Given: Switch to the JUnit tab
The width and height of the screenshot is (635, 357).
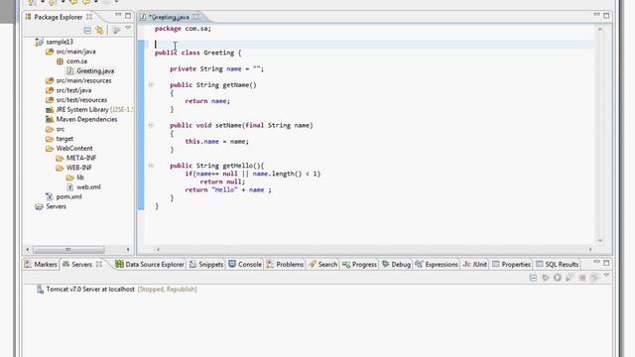Looking at the screenshot, I should 475,265.
